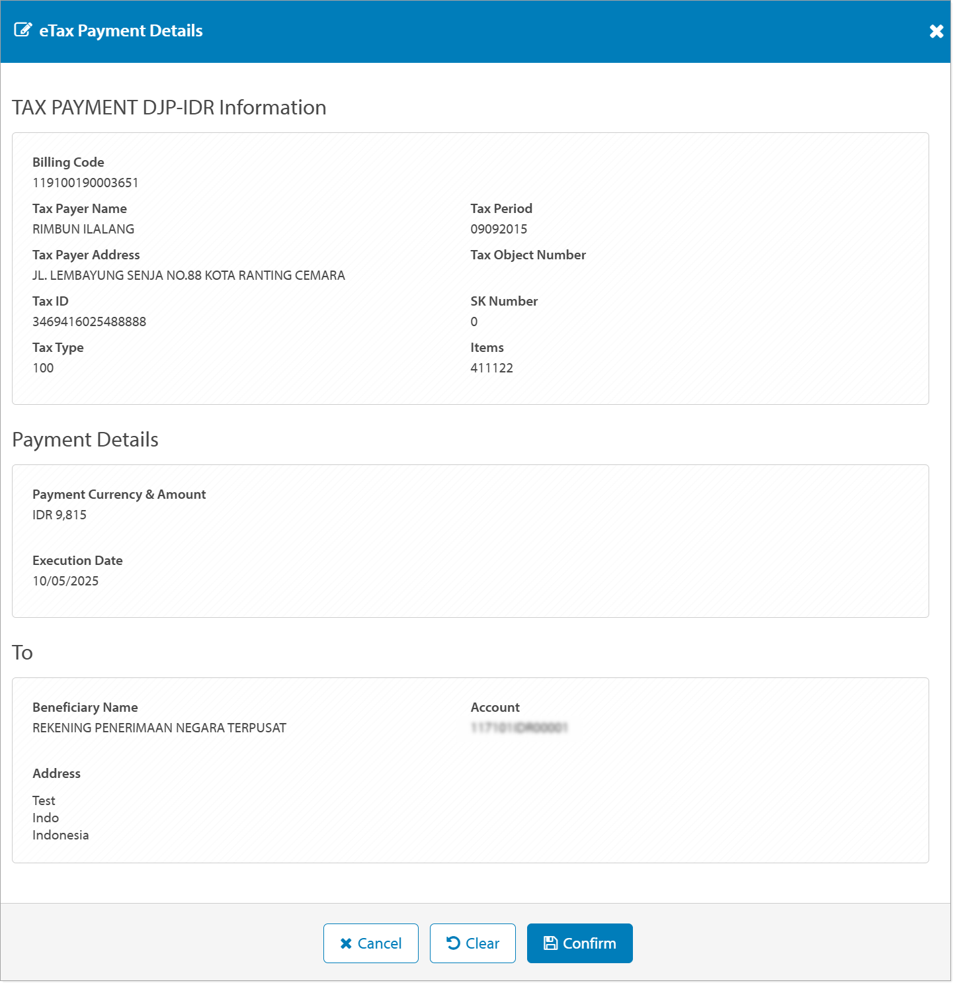Close the eTax Payment Details dialog
Image resolution: width=955 pixels, height=985 pixels.
tap(936, 30)
